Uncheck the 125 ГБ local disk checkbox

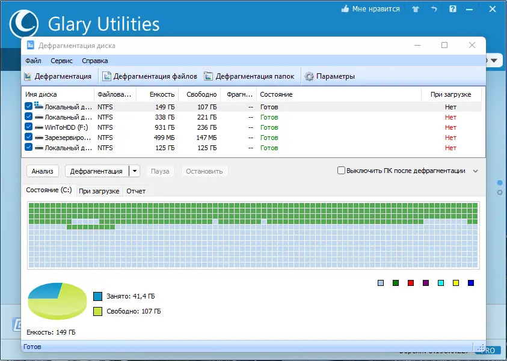(x=28, y=147)
